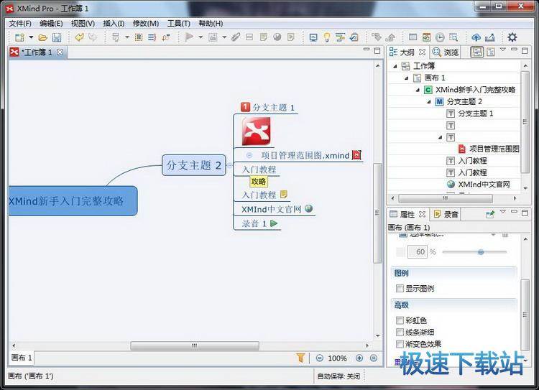Open the 插入(I) menu
539x390 pixels.
click(x=114, y=24)
